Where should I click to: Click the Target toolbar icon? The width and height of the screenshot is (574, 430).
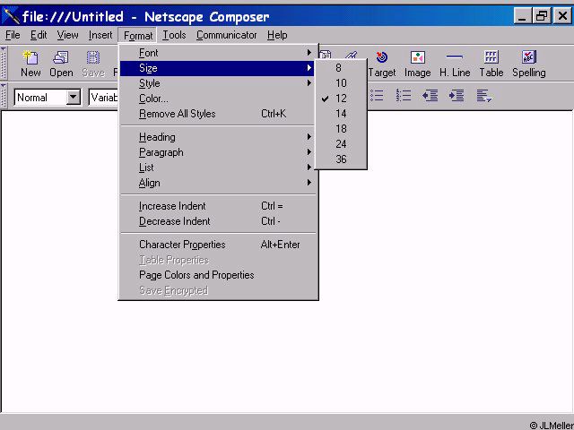coord(382,64)
